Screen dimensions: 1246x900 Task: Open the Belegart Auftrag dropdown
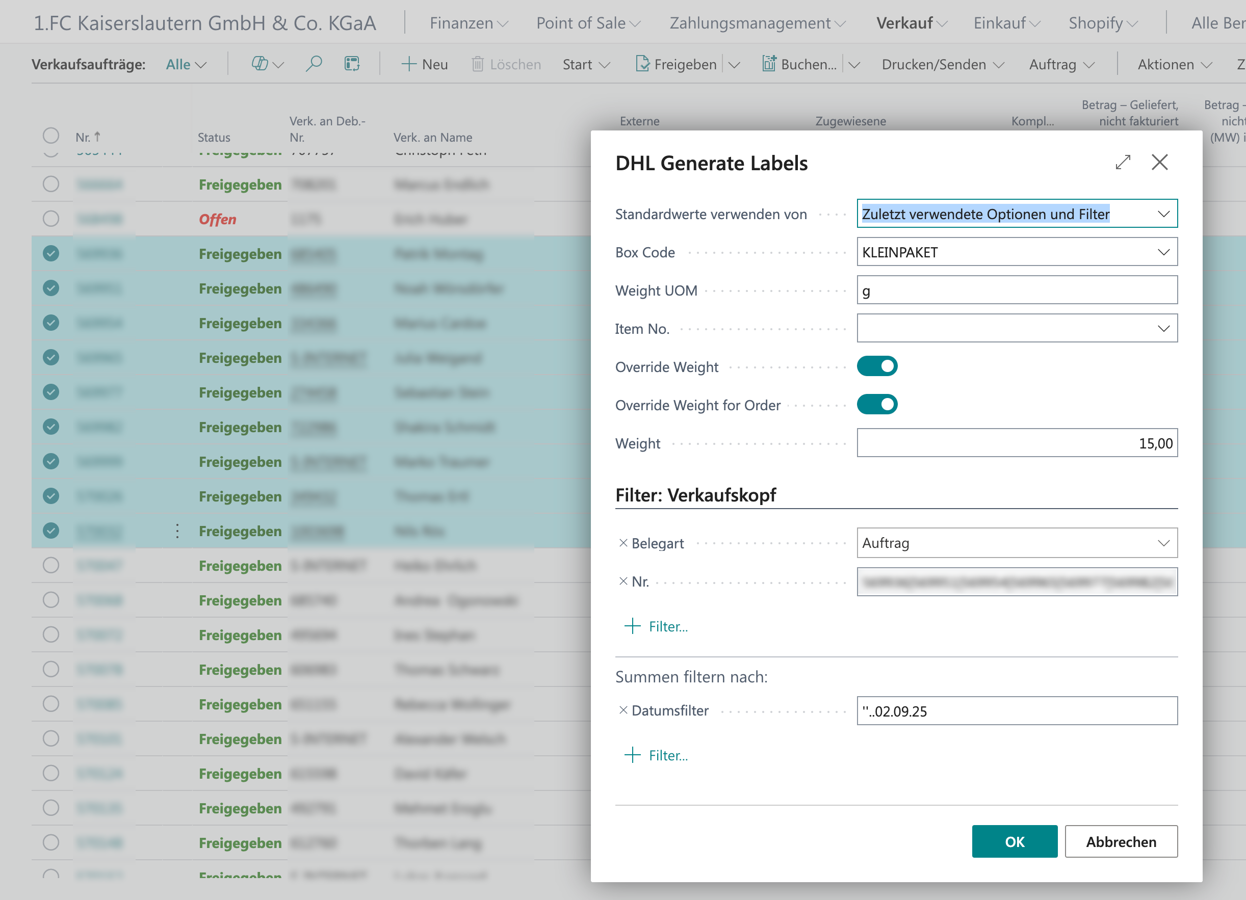(x=1163, y=543)
